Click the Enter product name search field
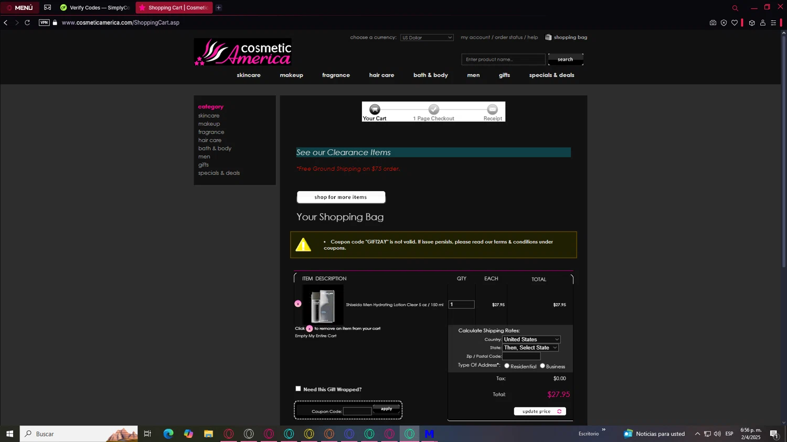 click(x=503, y=59)
